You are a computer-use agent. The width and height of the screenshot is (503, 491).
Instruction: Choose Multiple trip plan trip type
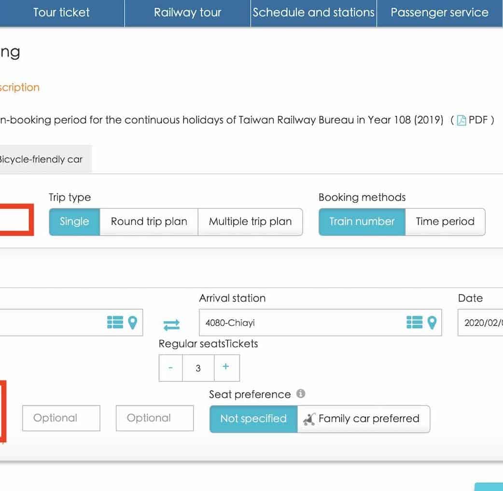click(x=250, y=222)
